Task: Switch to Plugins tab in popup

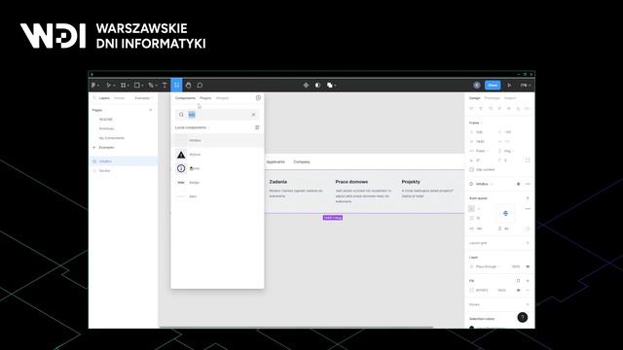Action: [x=205, y=98]
